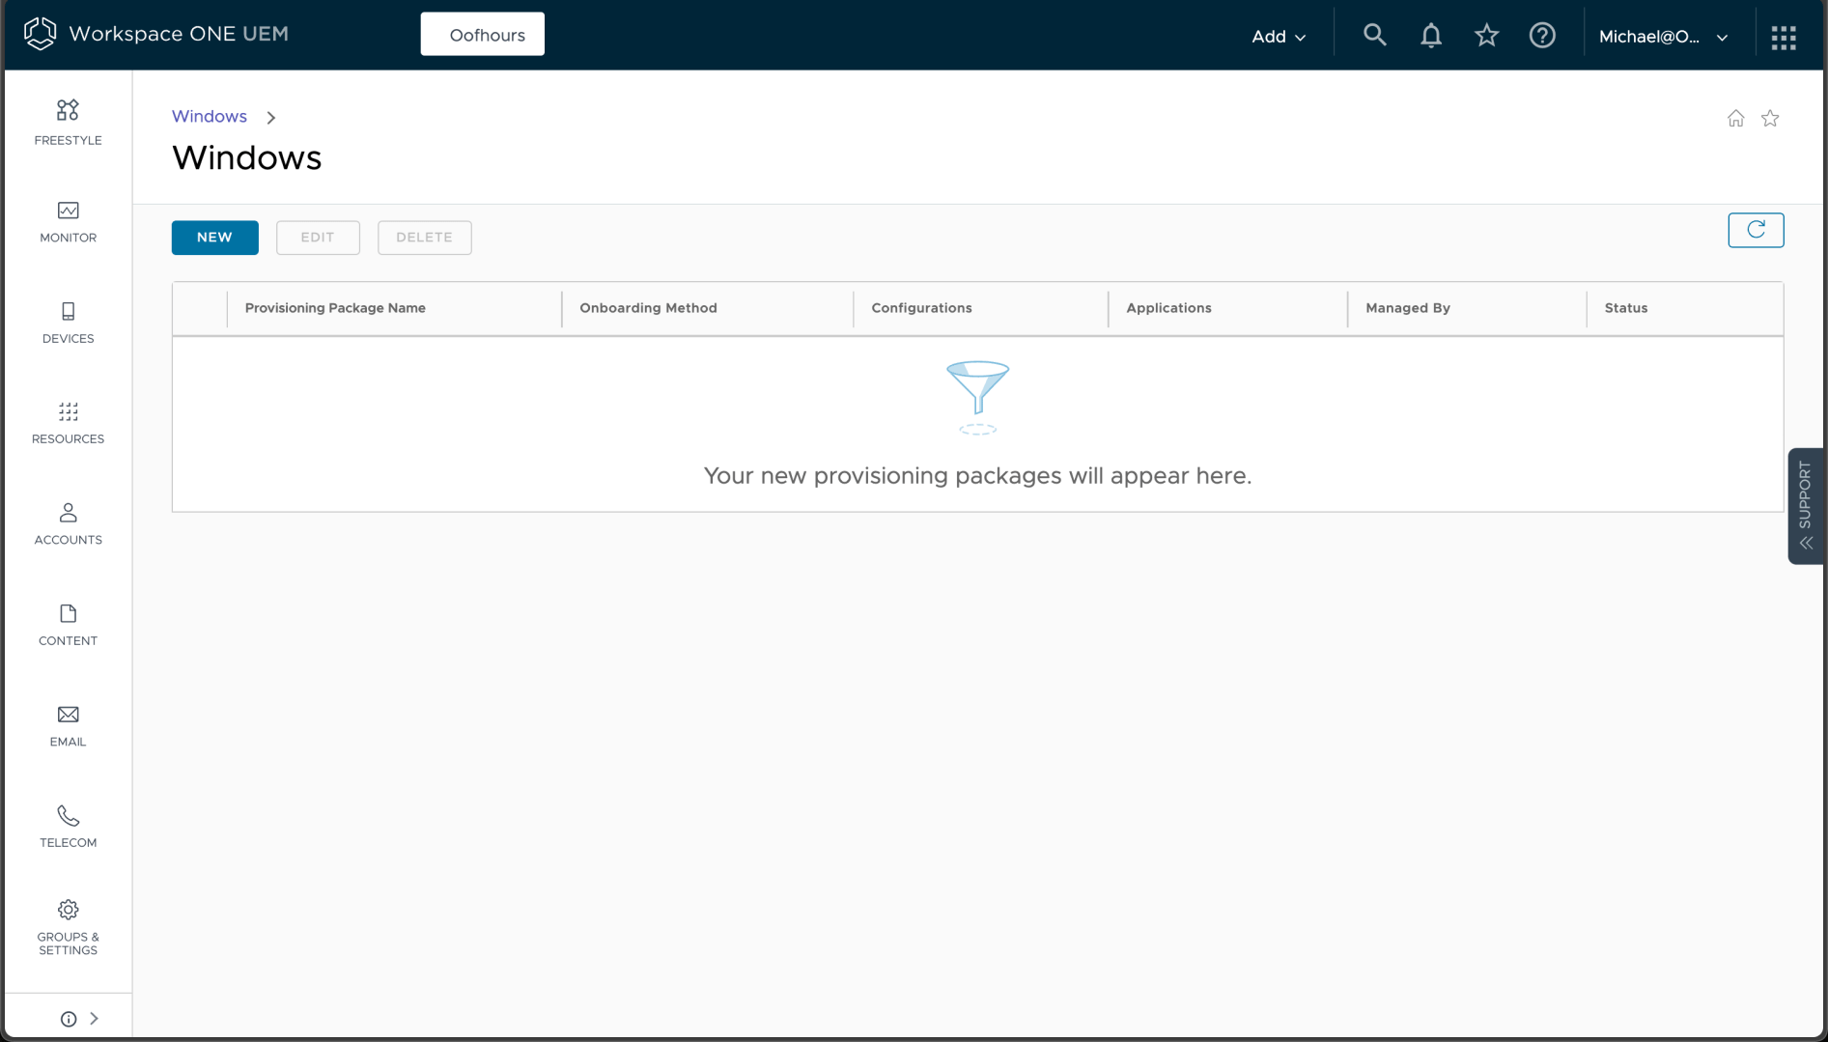The width and height of the screenshot is (1828, 1042).
Task: Open saved pages star in header
Action: pos(1486,36)
